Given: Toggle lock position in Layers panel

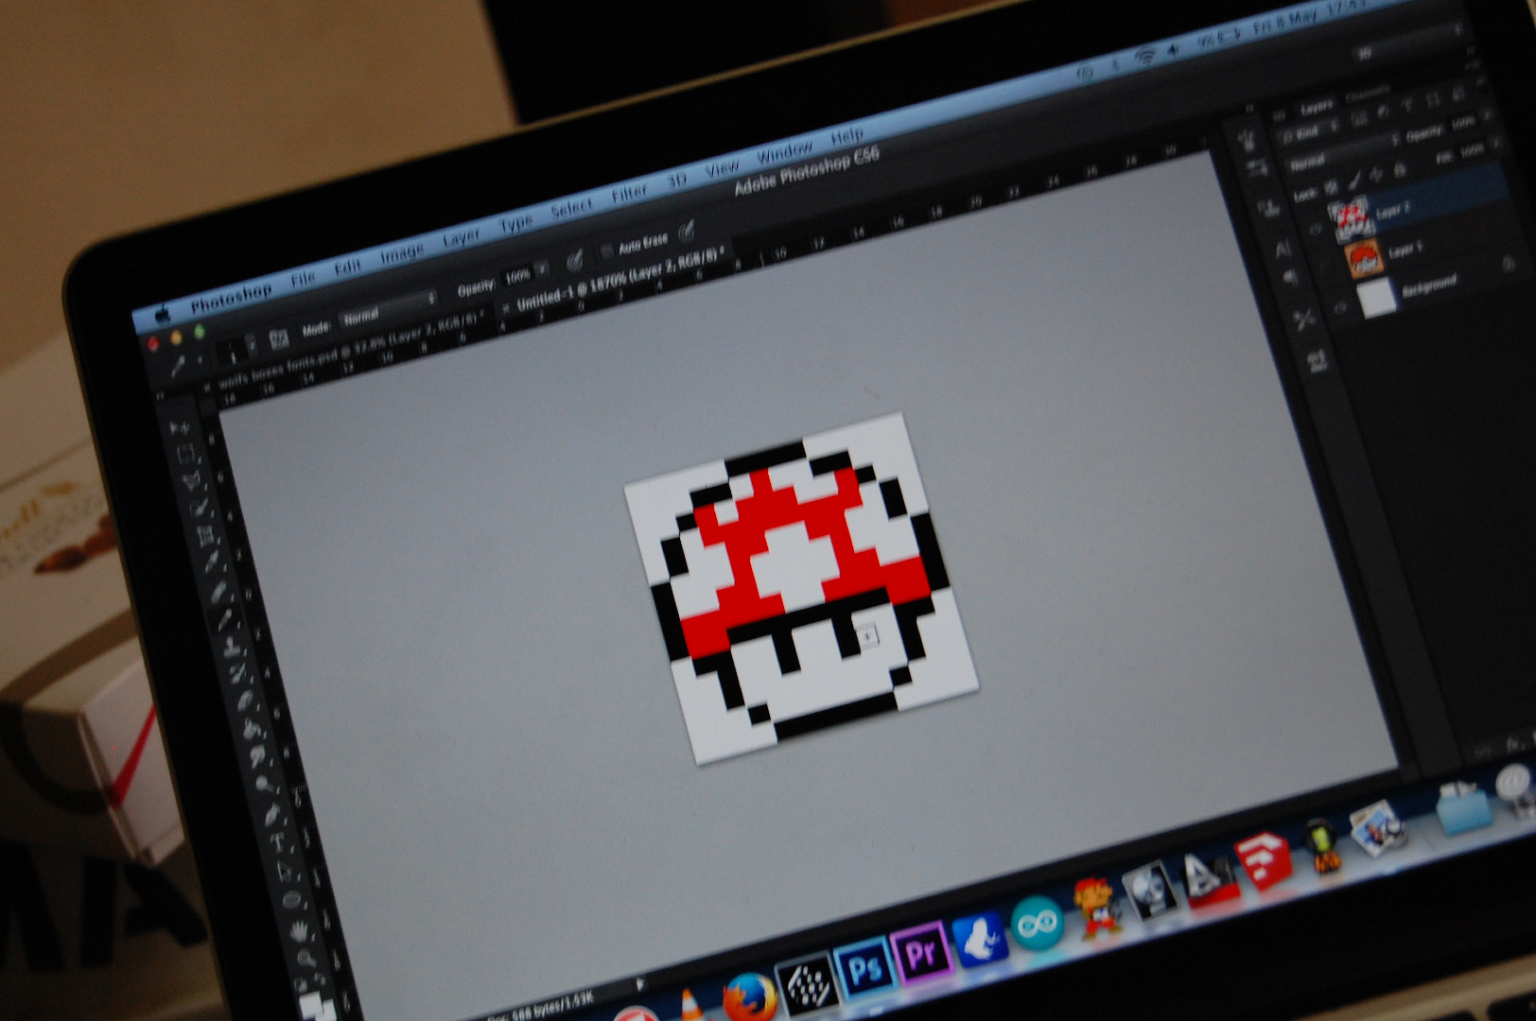Looking at the screenshot, I should tap(1376, 175).
